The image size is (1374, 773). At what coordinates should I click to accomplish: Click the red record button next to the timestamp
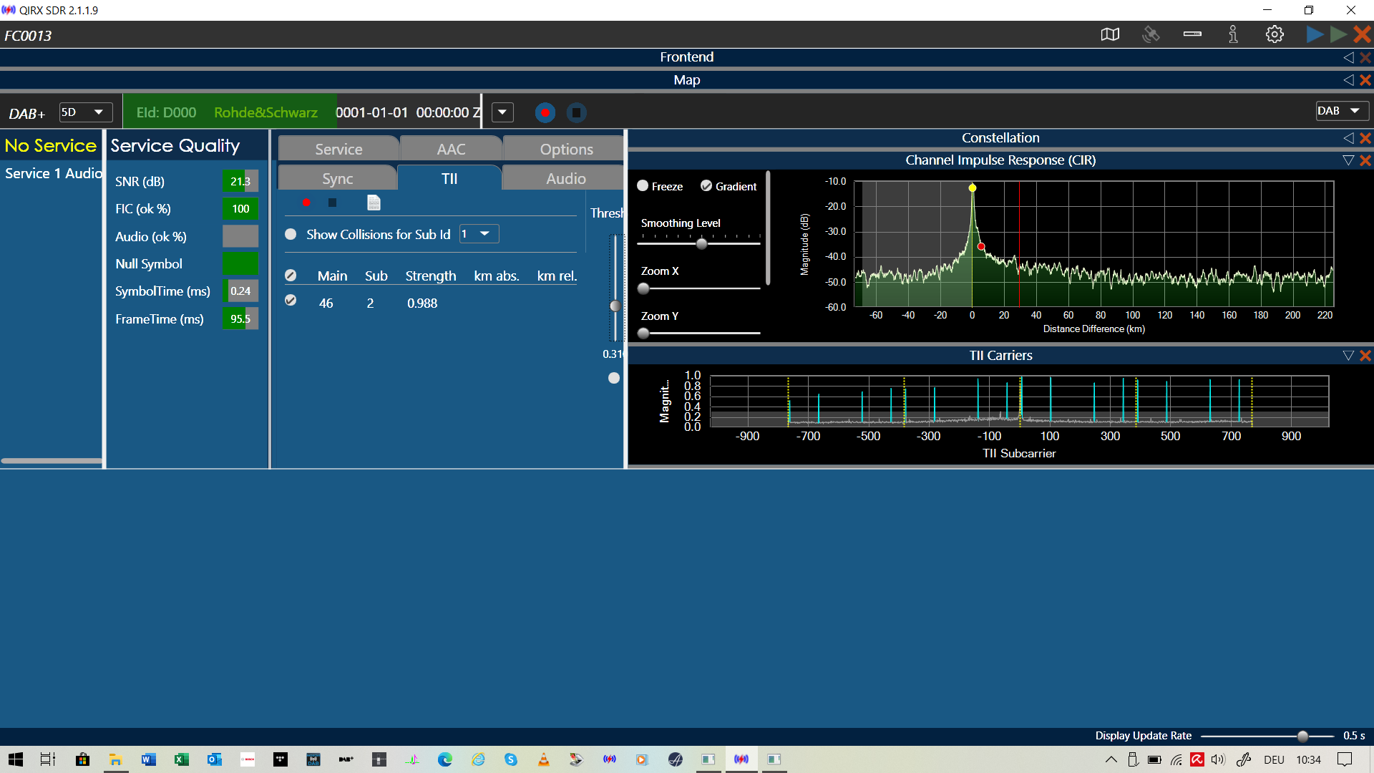click(545, 112)
